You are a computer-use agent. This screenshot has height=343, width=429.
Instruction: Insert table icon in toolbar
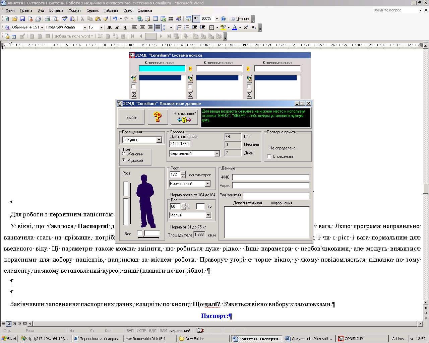point(156,19)
